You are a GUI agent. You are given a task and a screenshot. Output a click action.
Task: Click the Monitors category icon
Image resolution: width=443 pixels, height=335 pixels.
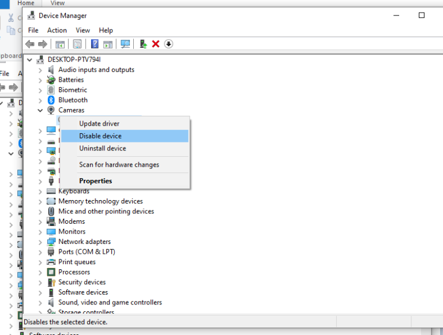coord(51,232)
